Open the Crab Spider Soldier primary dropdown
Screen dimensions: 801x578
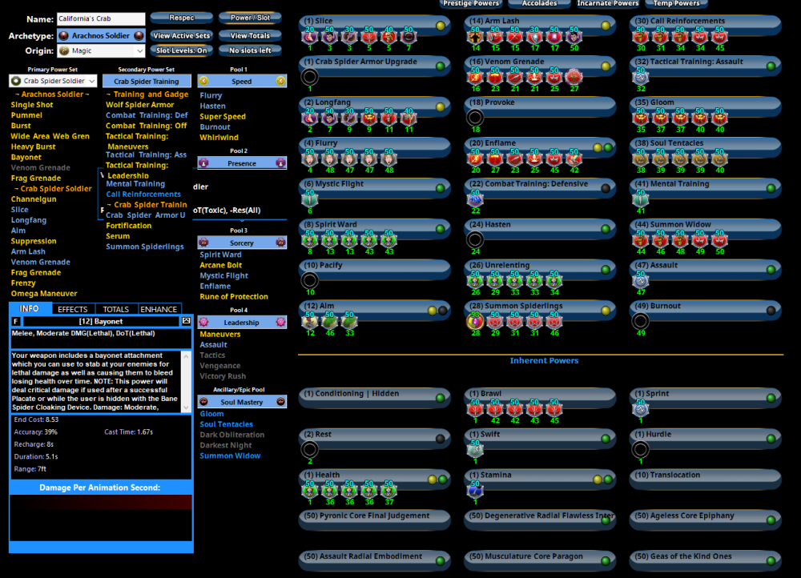click(53, 81)
